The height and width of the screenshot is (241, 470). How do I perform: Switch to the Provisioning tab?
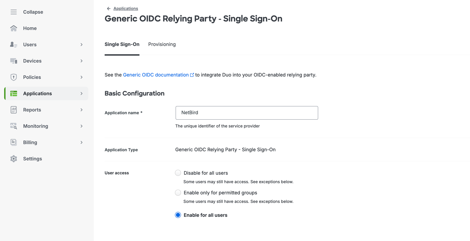click(162, 44)
